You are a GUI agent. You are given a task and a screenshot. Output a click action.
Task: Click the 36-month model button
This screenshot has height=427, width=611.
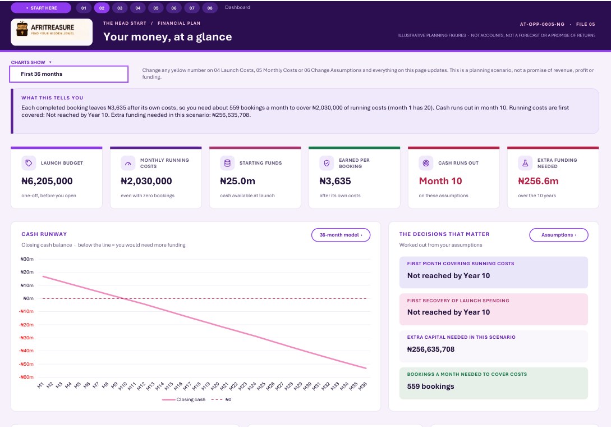click(x=341, y=235)
